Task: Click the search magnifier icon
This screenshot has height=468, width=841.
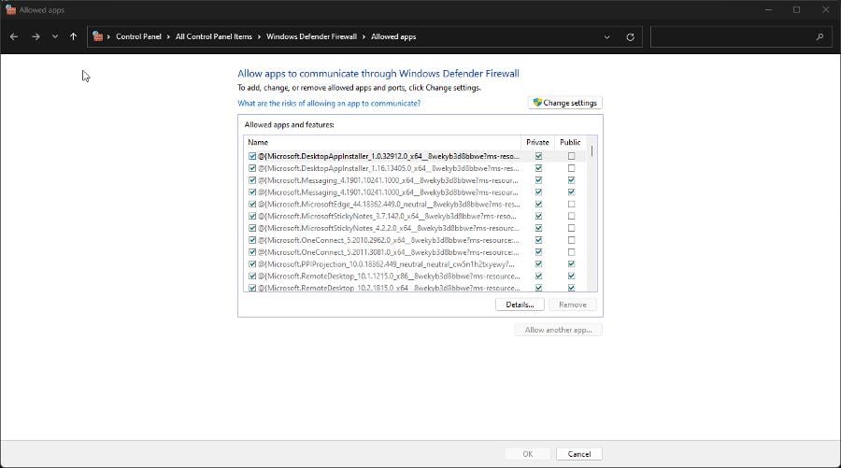Action: (x=820, y=37)
